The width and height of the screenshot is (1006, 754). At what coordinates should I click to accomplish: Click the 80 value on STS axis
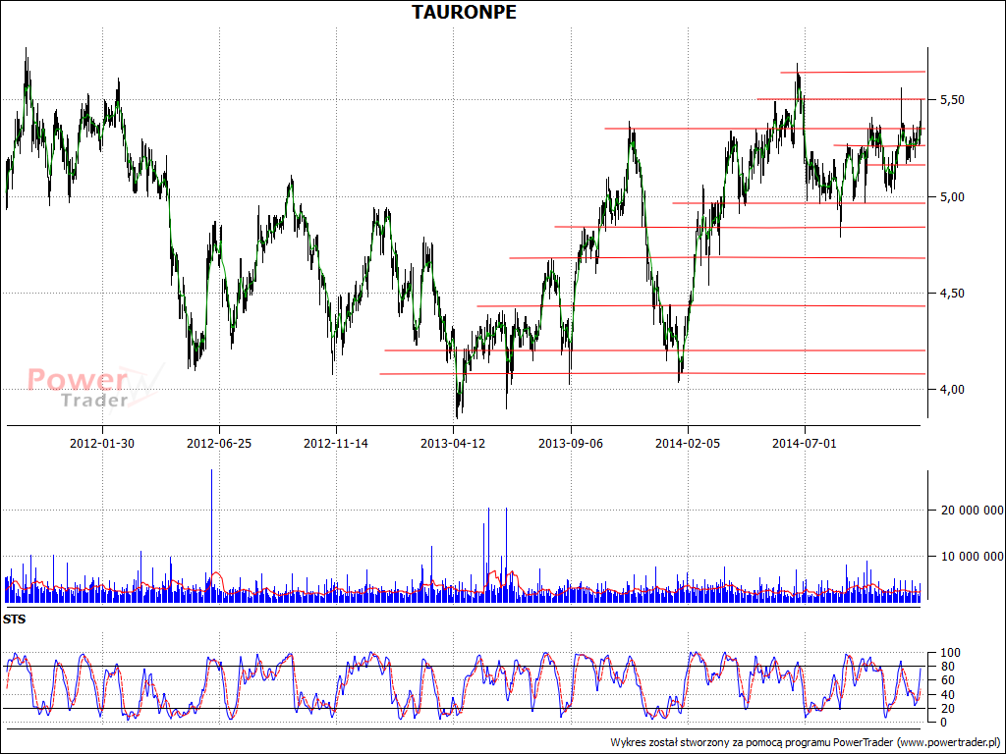(947, 667)
